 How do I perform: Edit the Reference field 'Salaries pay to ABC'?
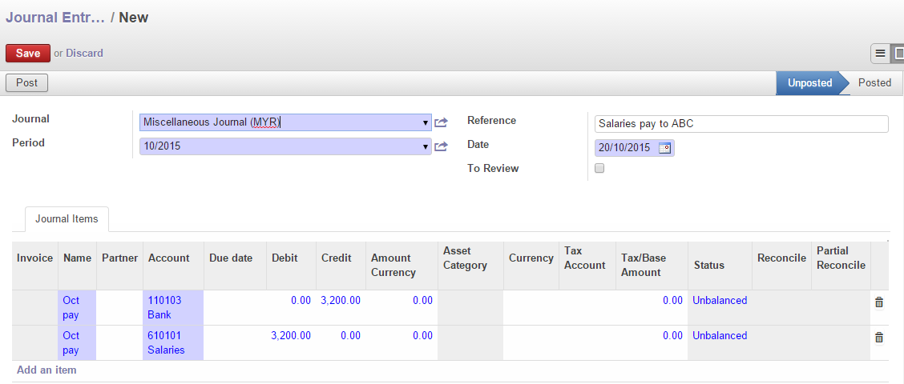click(x=741, y=124)
